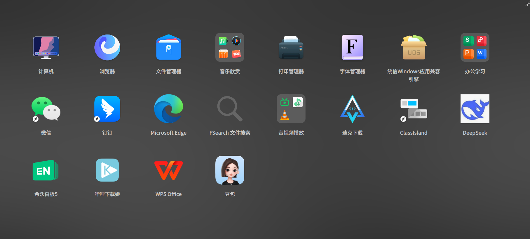Open the 计算机 computer icon

pos(46,47)
